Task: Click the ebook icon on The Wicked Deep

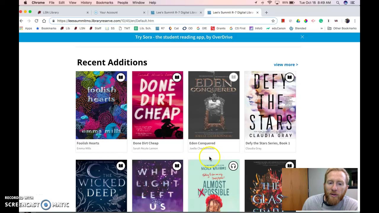Action: 121,166
